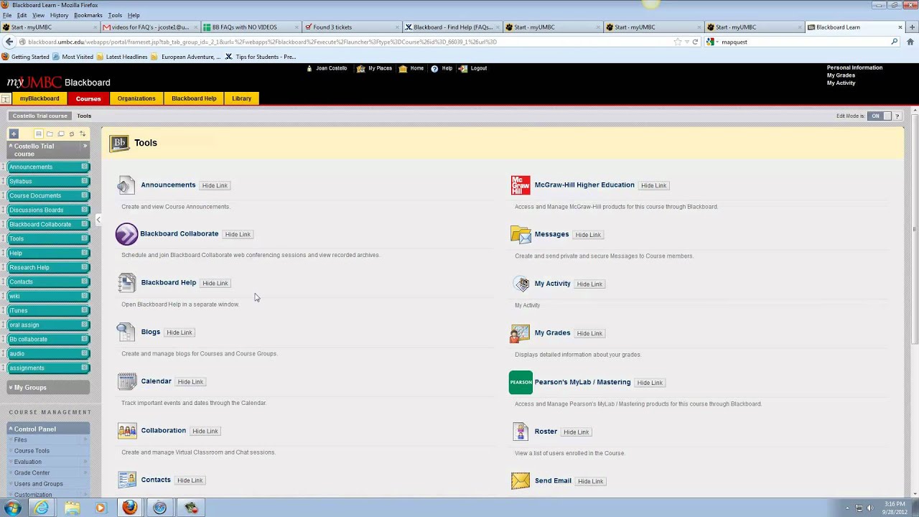Open Windows Explorer folder in taskbar

pos(72,508)
